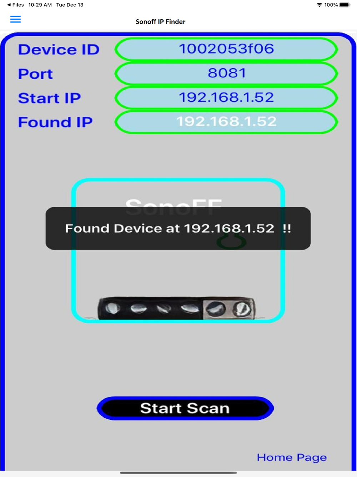Tap the Wi-Fi icon in status bar

pos(319,5)
